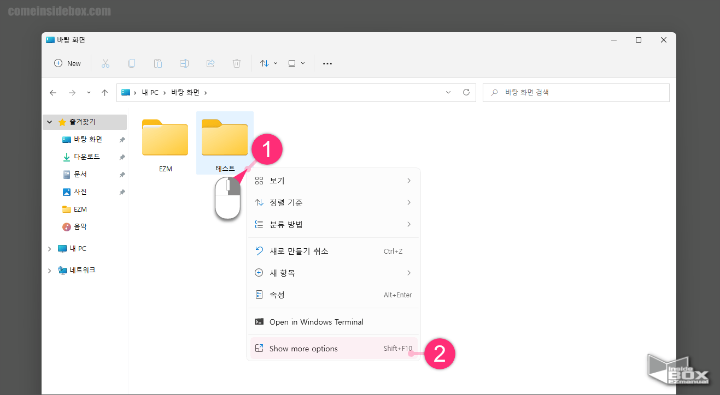Click 바탕 화면 breadcrumb in address bar

point(185,93)
